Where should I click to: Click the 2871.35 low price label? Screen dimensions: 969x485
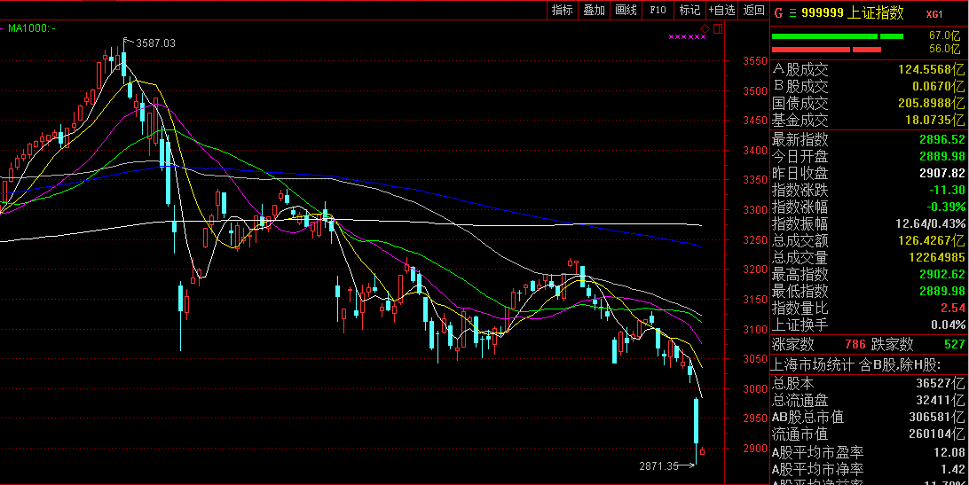pyautogui.click(x=658, y=466)
